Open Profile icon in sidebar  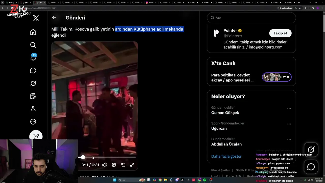[x=33, y=109]
